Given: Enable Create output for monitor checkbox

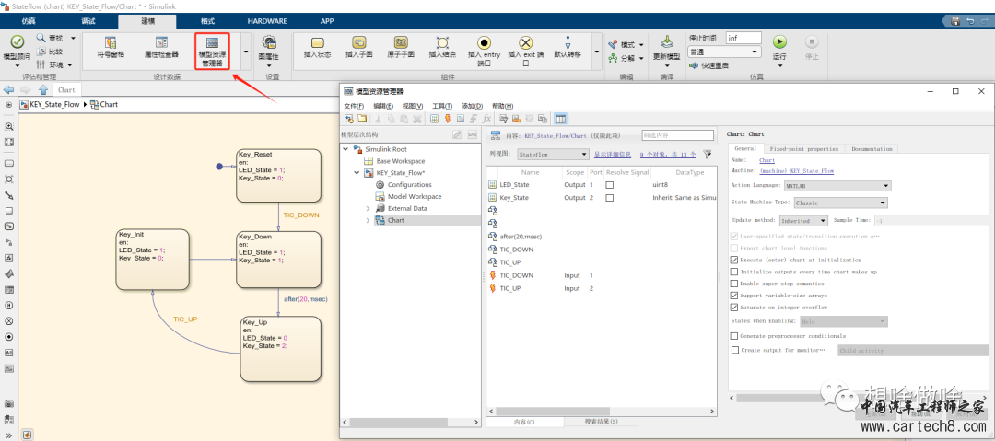Looking at the screenshot, I should pyautogui.click(x=735, y=350).
